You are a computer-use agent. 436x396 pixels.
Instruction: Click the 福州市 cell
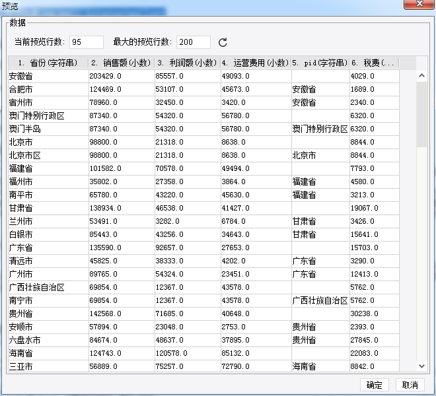(x=48, y=181)
